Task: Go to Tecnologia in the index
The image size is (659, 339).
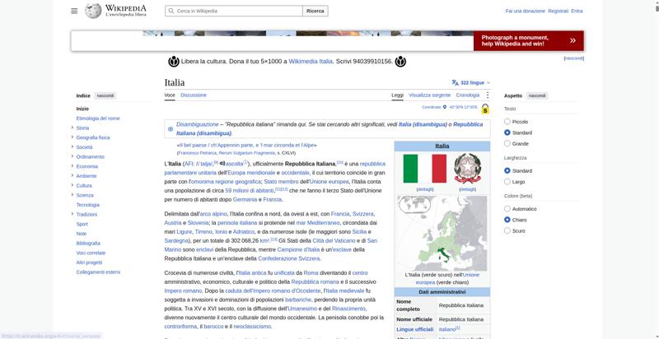Action: coord(88,205)
